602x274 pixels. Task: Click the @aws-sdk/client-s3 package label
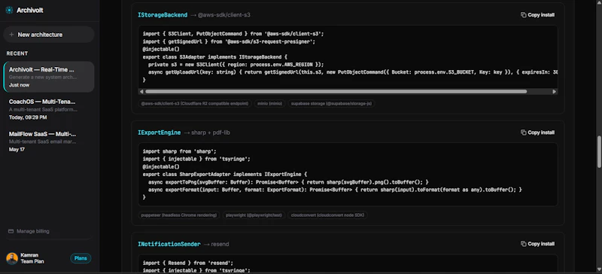tap(224, 15)
